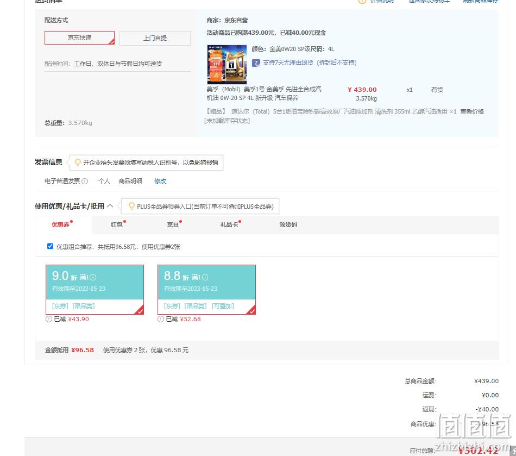Switch to the 京豆 tab
Viewport: 516px width, 456px height.
pos(173,224)
